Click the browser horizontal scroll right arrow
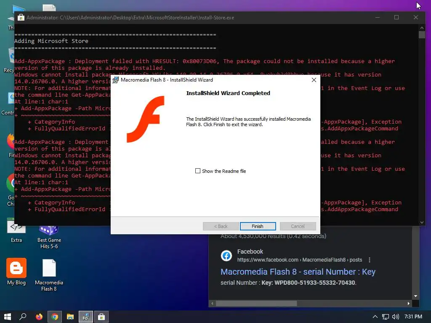 408,304
